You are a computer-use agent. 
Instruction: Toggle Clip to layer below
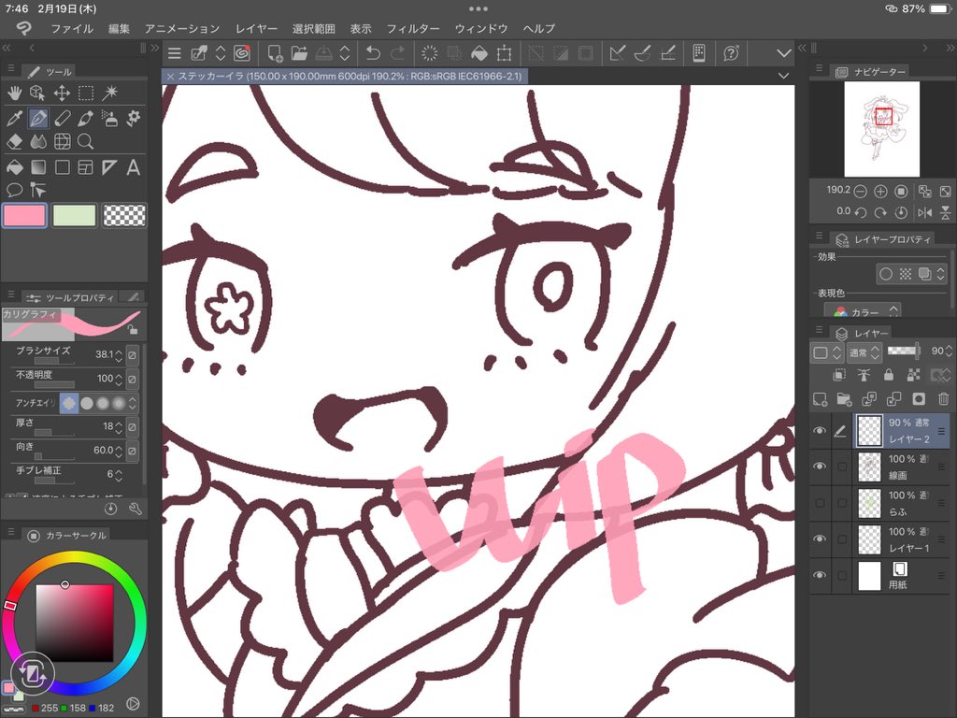click(840, 375)
